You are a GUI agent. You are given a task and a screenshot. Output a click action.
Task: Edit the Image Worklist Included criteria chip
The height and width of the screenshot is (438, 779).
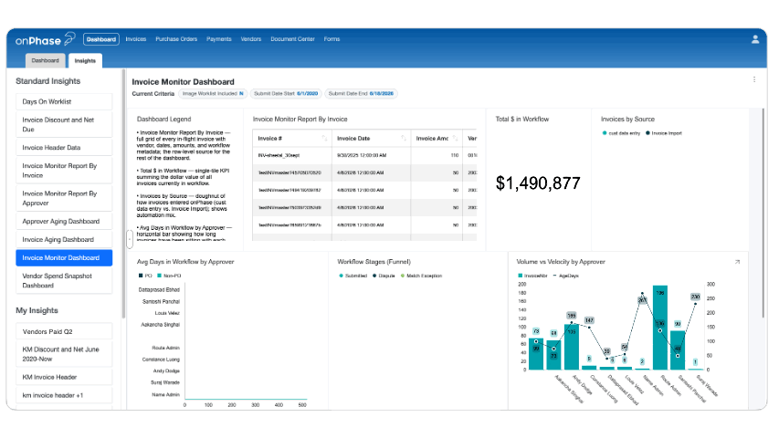coord(213,93)
